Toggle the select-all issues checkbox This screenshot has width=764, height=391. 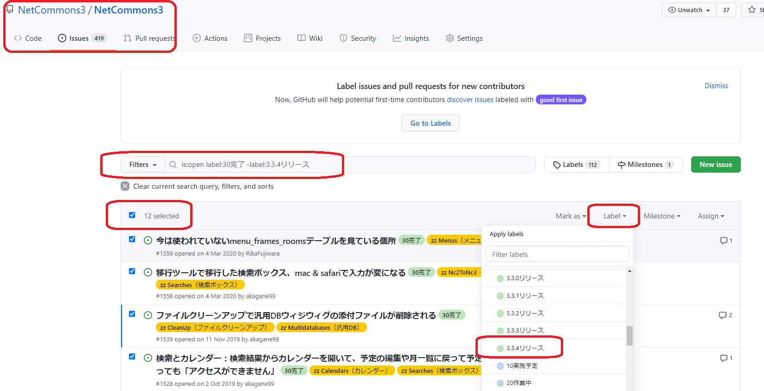click(x=132, y=215)
